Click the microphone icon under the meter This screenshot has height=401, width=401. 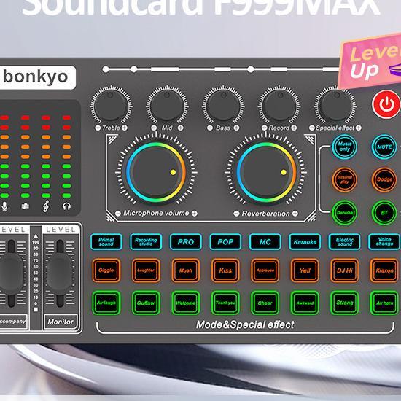click(x=4, y=206)
